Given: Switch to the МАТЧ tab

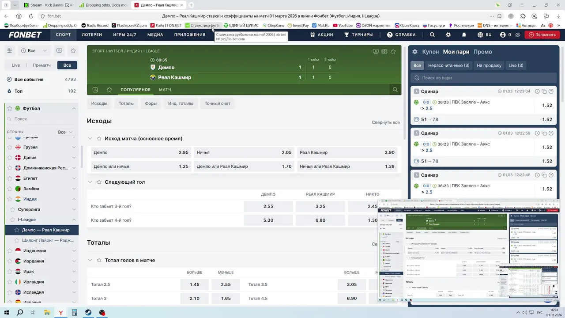Looking at the screenshot, I should 165,90.
